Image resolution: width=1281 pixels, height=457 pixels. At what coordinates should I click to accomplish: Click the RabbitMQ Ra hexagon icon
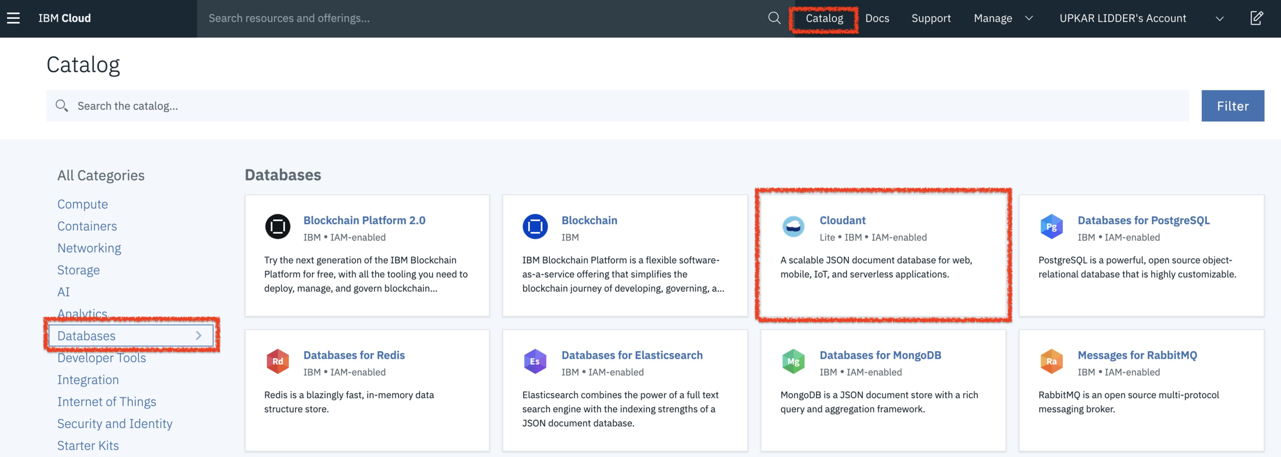tap(1051, 361)
